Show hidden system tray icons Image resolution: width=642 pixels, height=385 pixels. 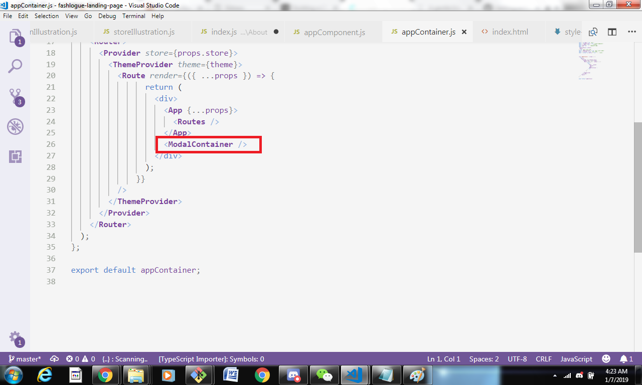click(555, 375)
